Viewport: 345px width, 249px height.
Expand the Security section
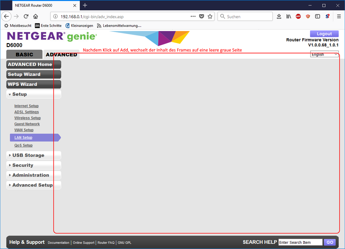click(x=33, y=165)
